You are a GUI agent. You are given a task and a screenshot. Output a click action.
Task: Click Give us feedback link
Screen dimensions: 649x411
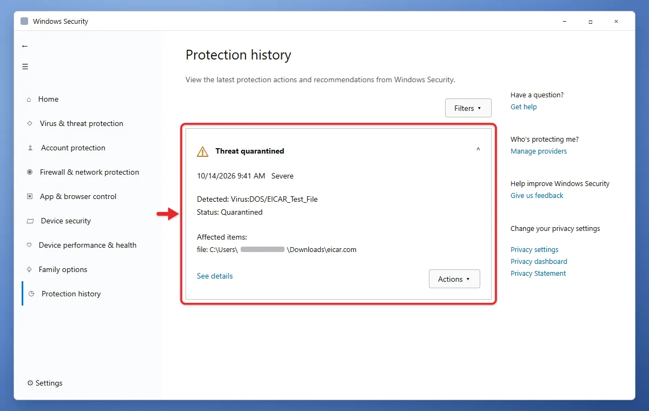tap(537, 195)
